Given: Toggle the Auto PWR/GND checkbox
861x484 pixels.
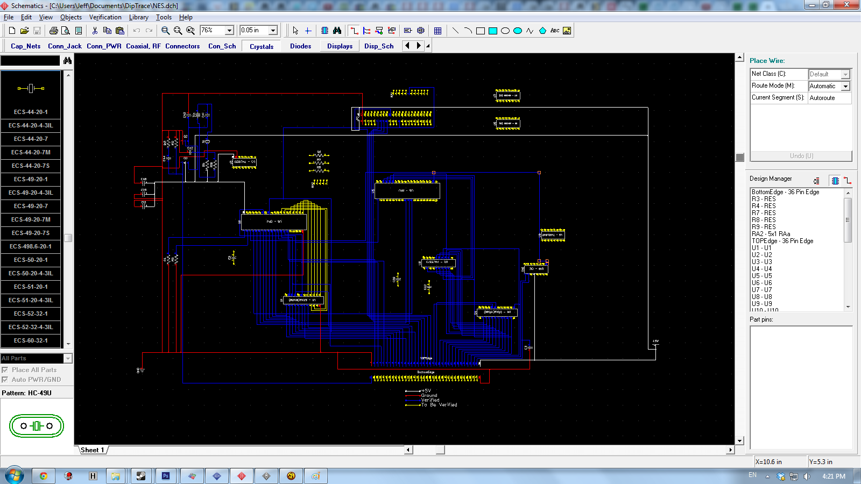Looking at the screenshot, I should [x=5, y=380].
